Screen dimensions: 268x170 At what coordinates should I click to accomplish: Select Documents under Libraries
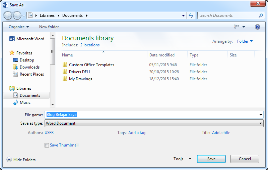click(26, 95)
